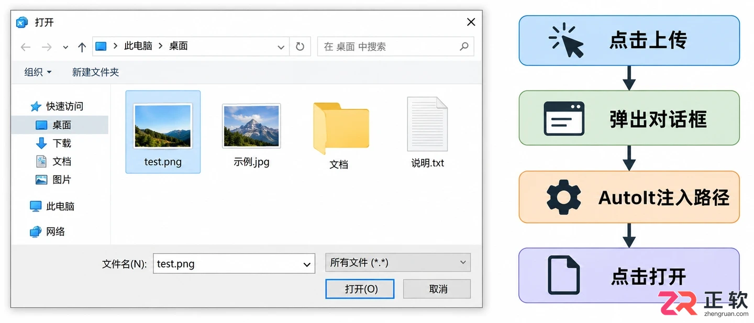
Task: Click the blue 下载 arrow icon
Action: [x=41, y=143]
